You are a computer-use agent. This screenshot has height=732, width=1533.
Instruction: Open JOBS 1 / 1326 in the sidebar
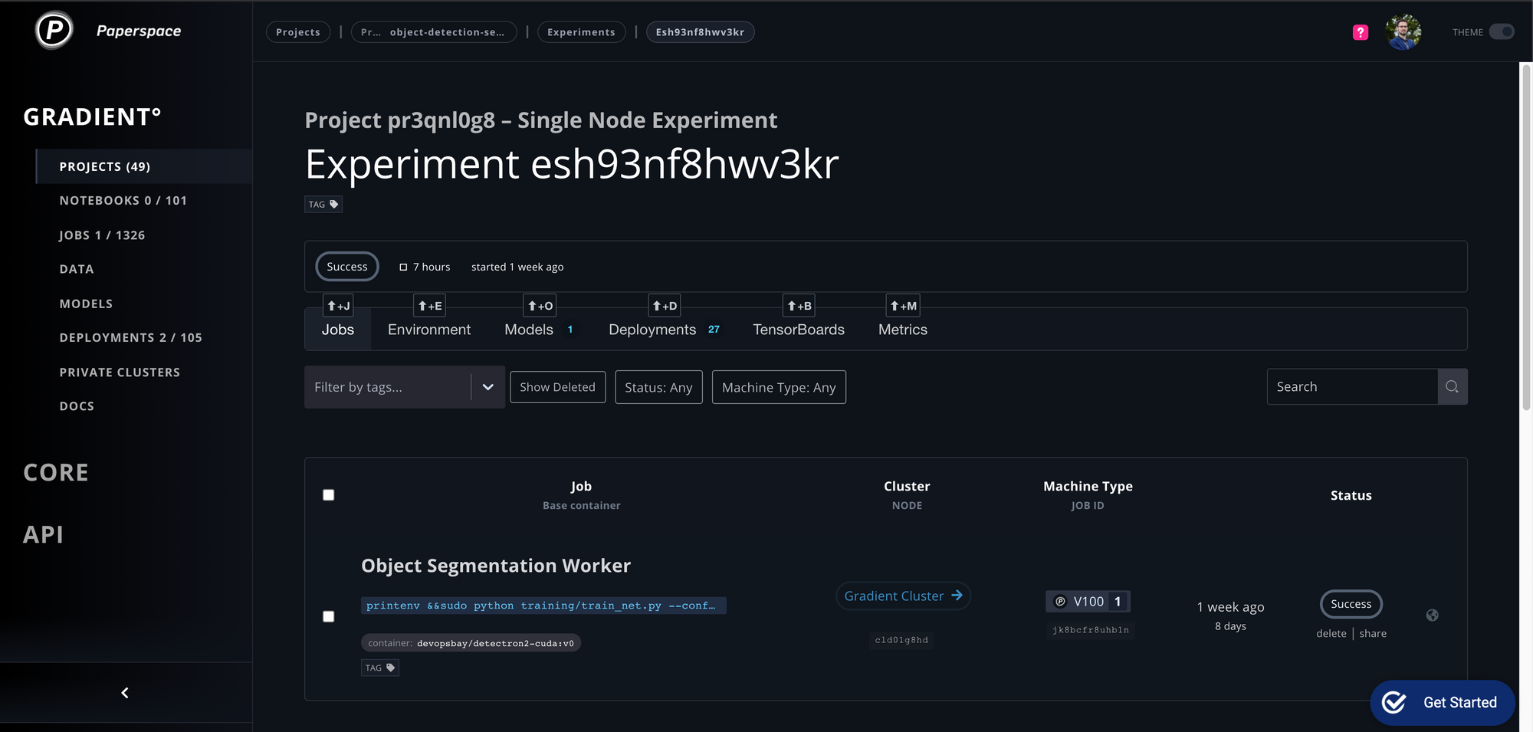102,235
